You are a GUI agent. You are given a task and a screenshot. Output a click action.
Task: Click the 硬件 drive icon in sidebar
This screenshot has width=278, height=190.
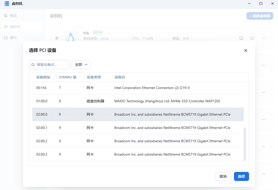pos(6,38)
